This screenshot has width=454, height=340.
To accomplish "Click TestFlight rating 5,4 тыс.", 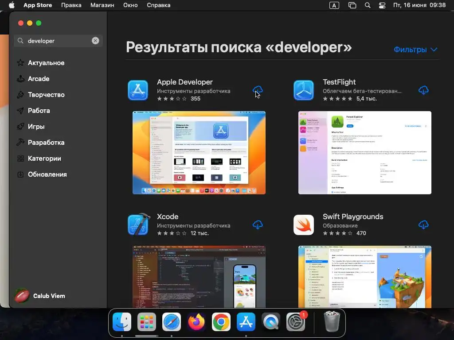I will click(x=350, y=99).
